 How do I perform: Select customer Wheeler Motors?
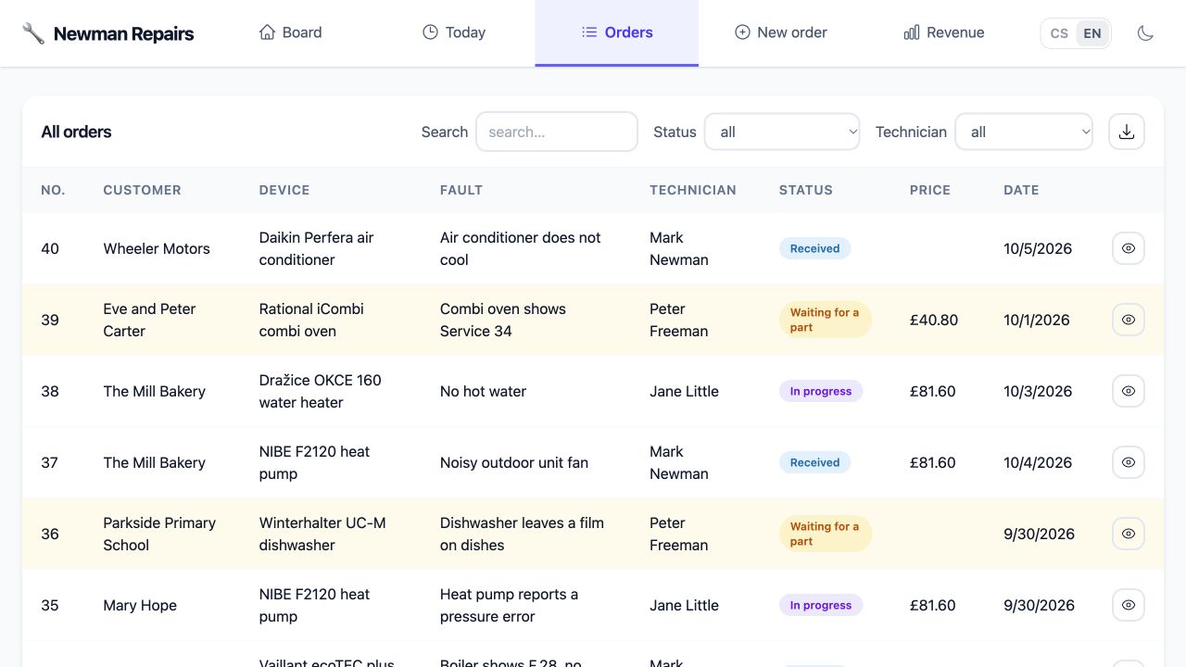click(157, 248)
